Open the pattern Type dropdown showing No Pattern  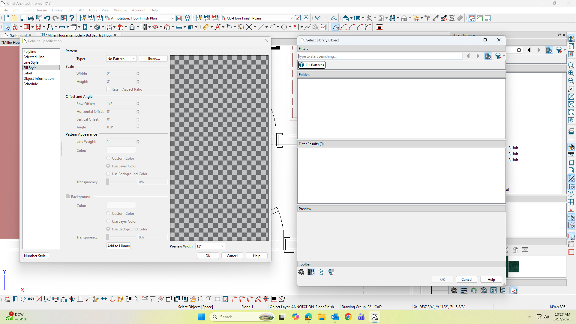click(121, 59)
